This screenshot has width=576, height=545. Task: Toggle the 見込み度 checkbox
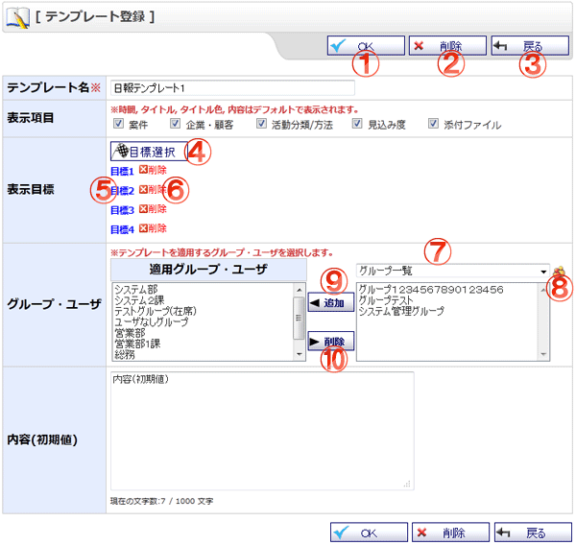(357, 124)
